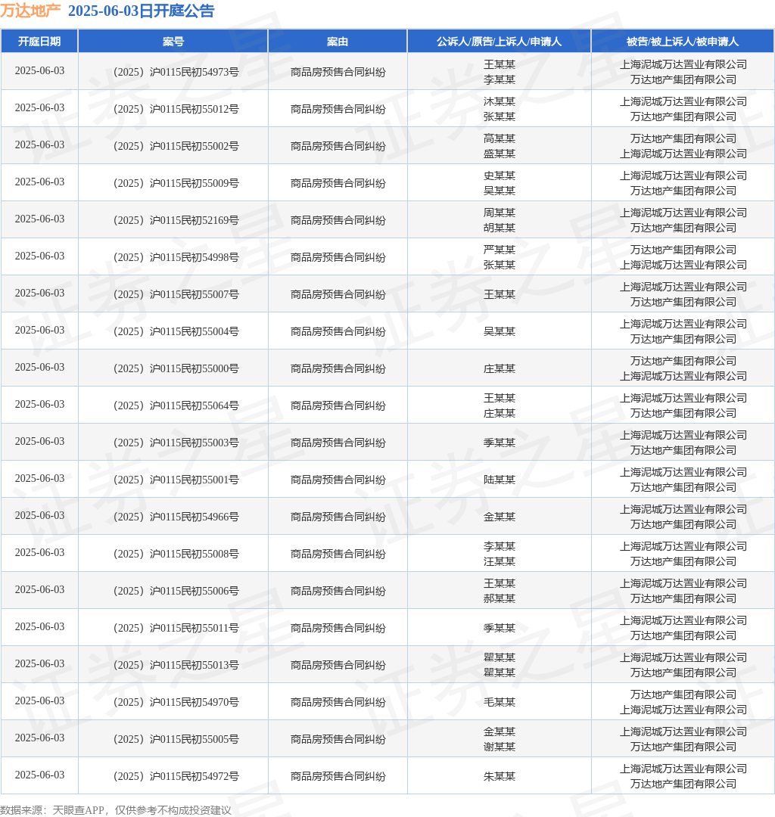Select plaintiff name 谢某某

click(500, 747)
